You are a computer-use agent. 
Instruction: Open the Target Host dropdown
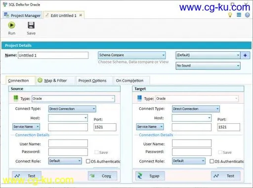[x=192, y=118]
